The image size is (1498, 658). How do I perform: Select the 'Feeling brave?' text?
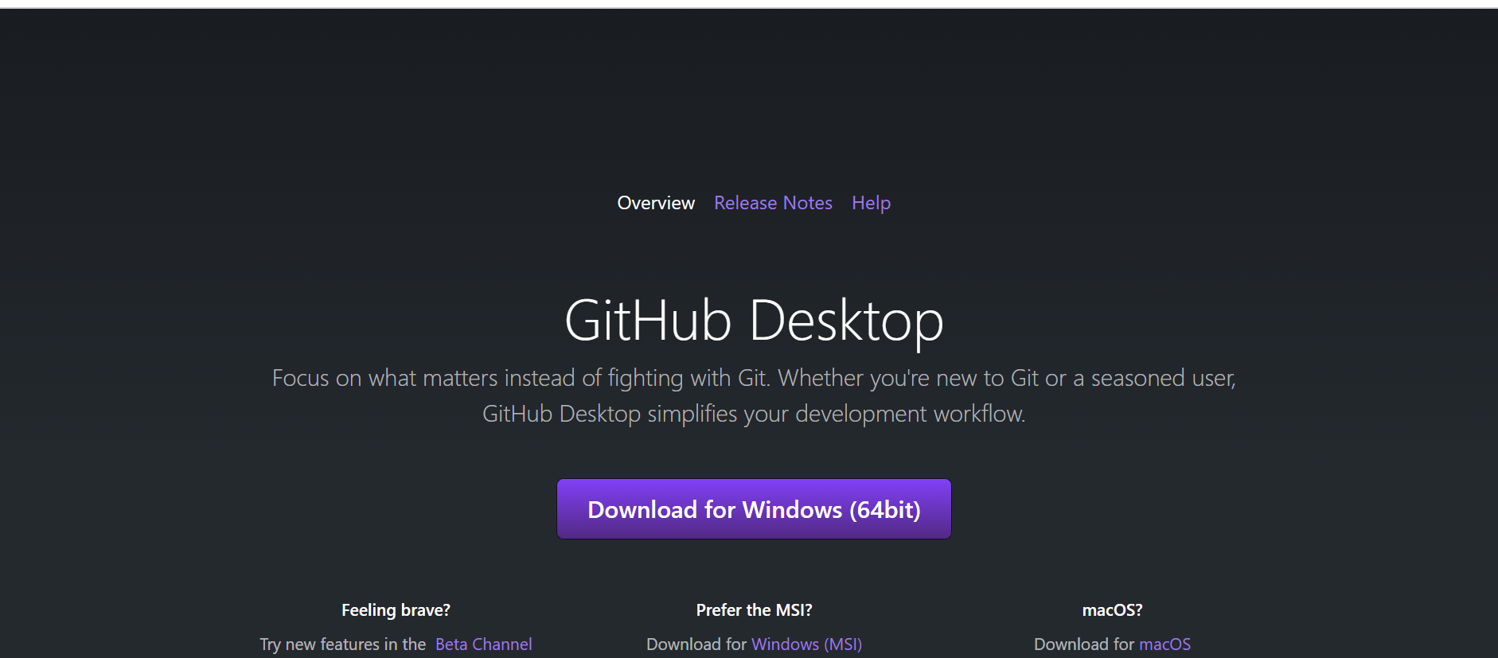click(x=396, y=610)
